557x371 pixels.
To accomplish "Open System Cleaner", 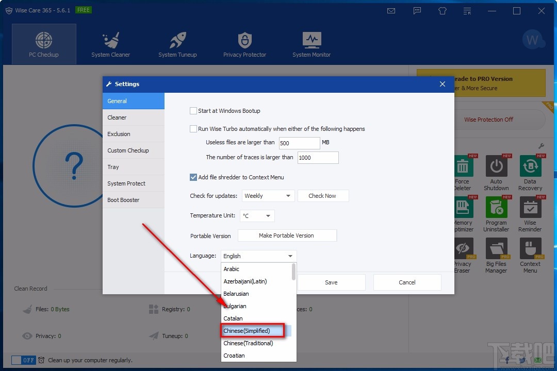I will [x=110, y=44].
